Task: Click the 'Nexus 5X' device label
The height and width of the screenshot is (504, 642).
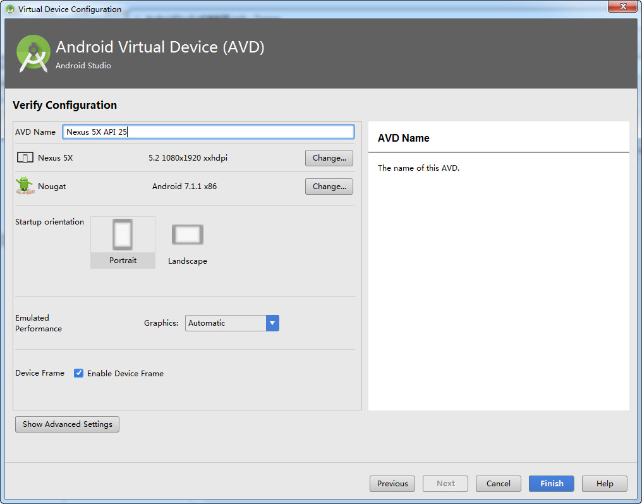Action: 55,157
